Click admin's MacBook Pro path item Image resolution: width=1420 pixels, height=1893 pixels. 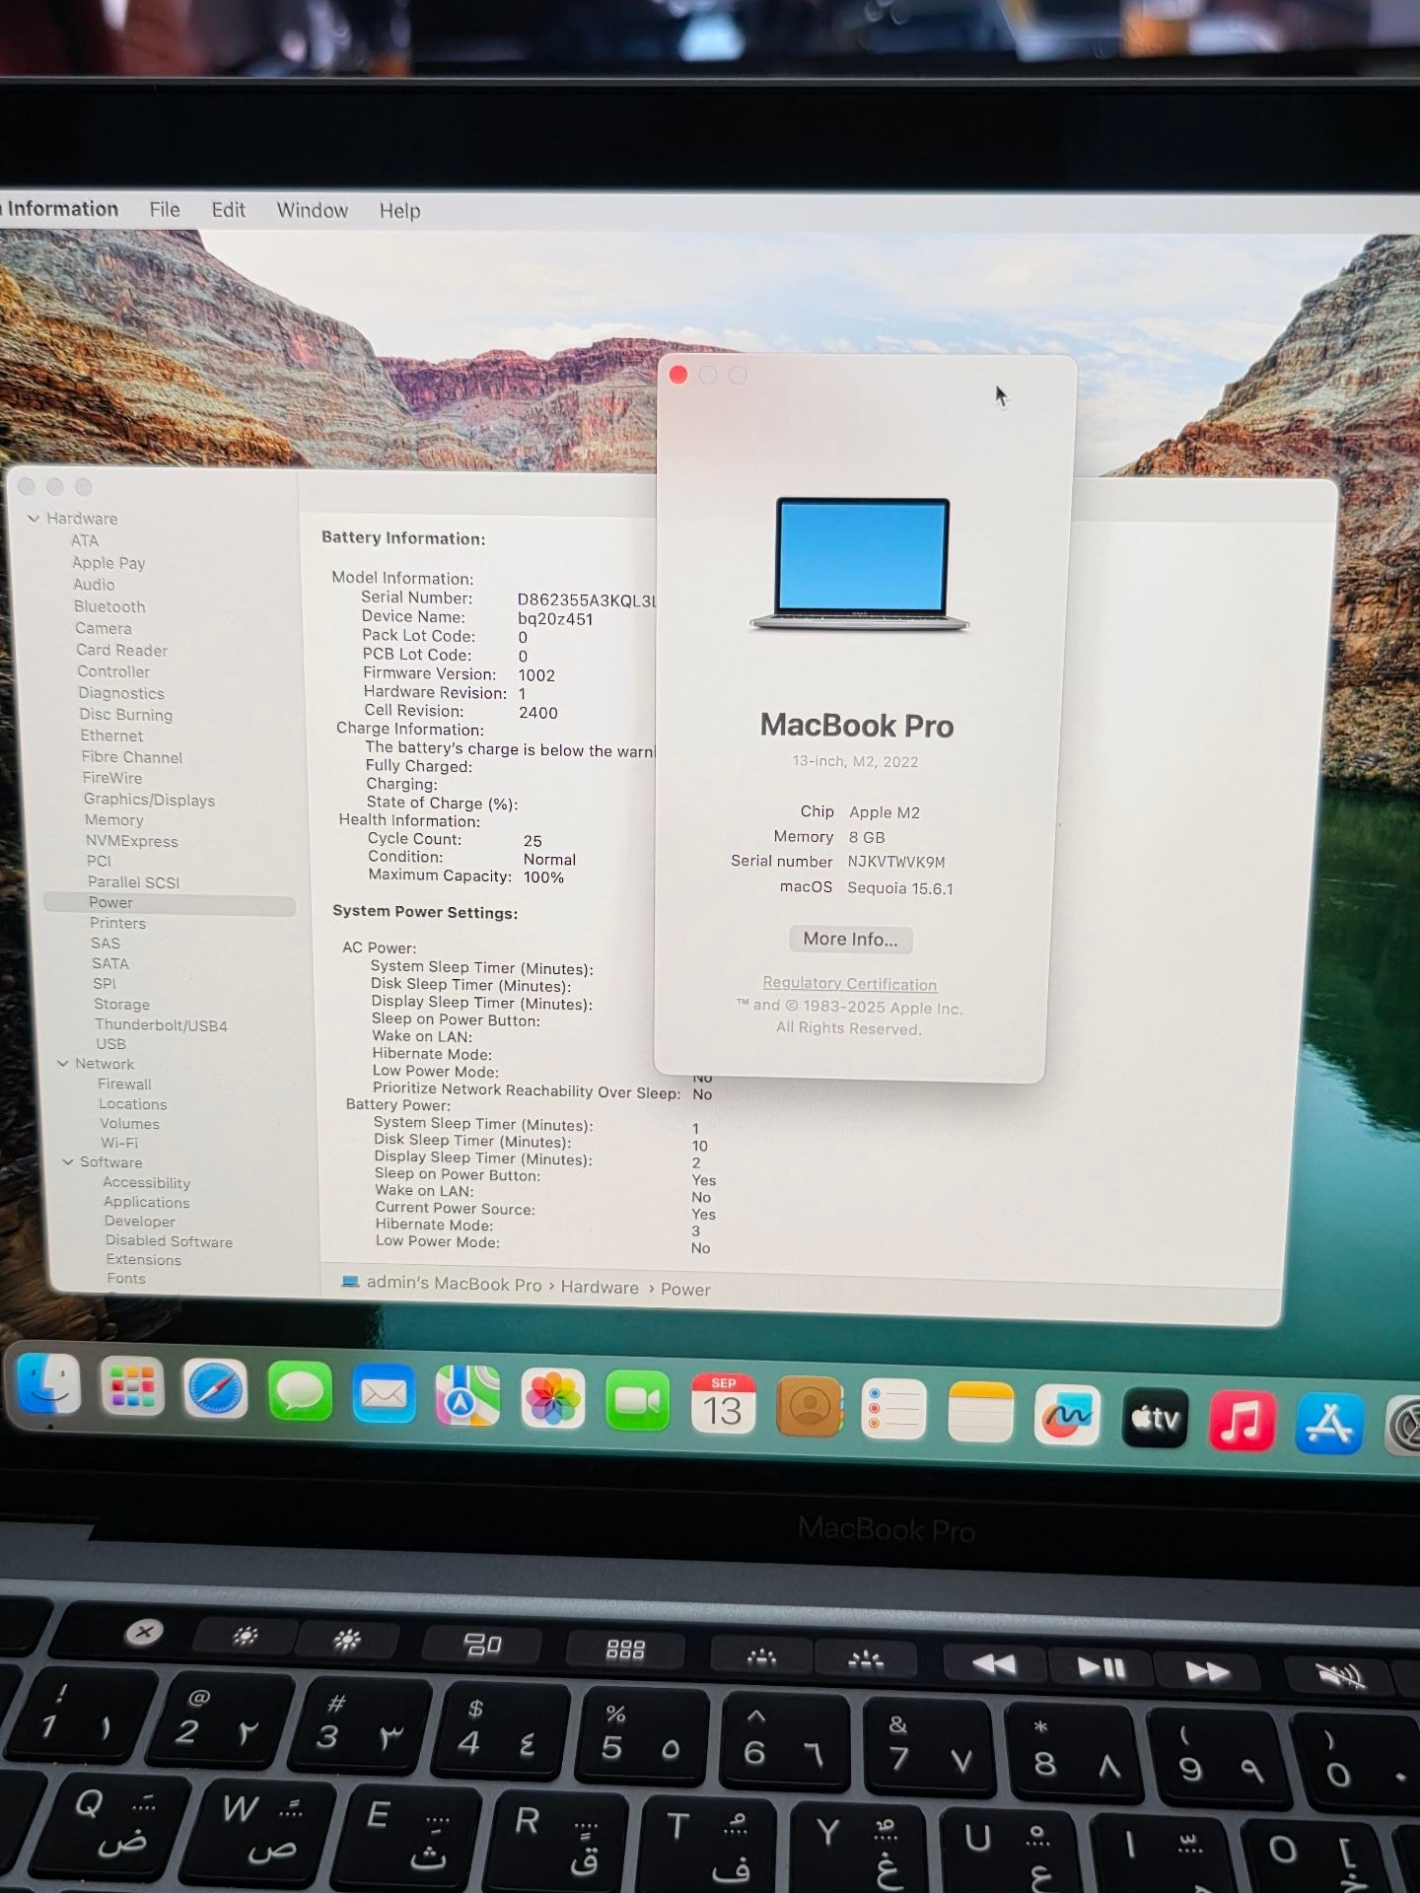(x=454, y=1284)
